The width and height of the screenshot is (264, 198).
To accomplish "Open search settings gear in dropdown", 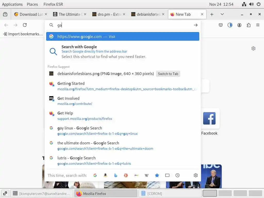I will [x=195, y=175].
